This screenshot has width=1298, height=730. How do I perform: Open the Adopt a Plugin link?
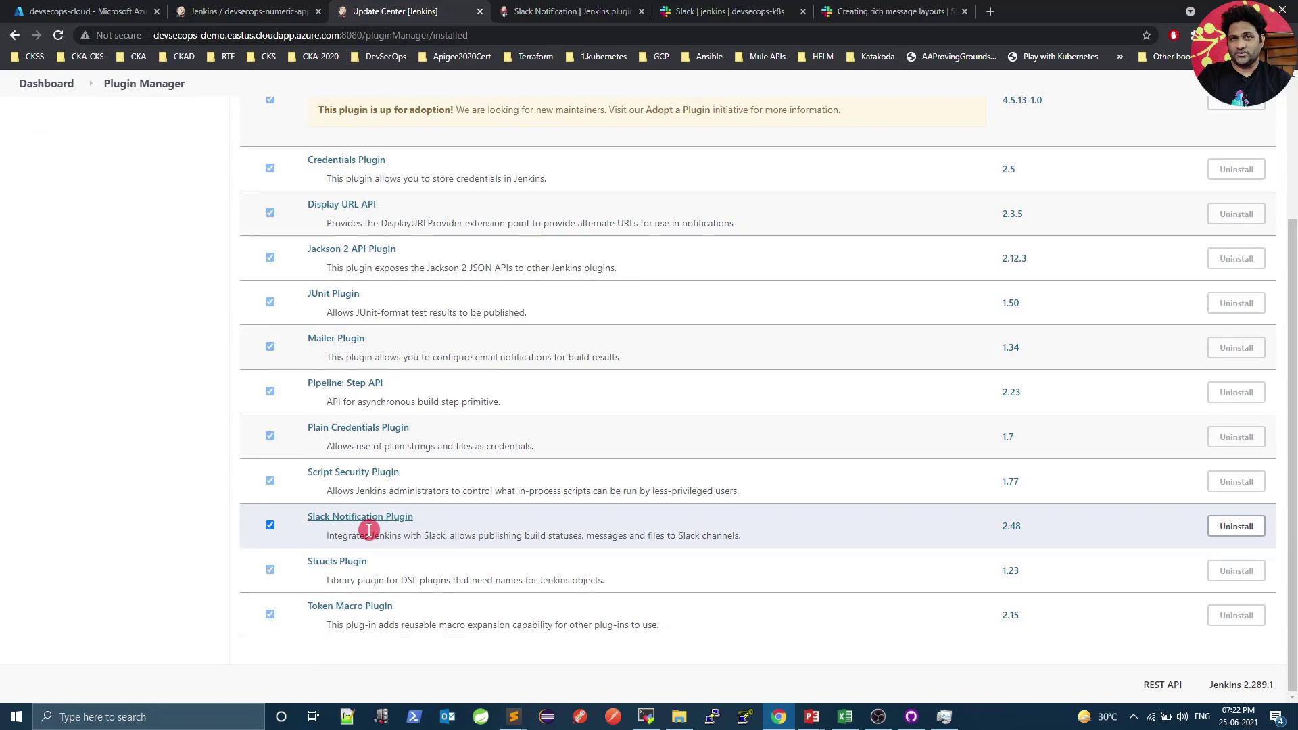(x=677, y=109)
